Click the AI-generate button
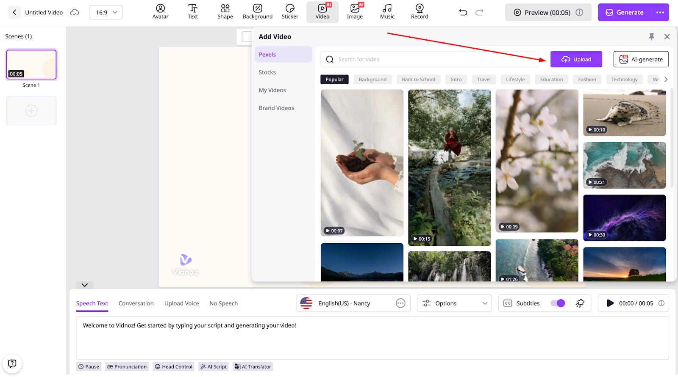The height and width of the screenshot is (377, 678). pos(641,59)
